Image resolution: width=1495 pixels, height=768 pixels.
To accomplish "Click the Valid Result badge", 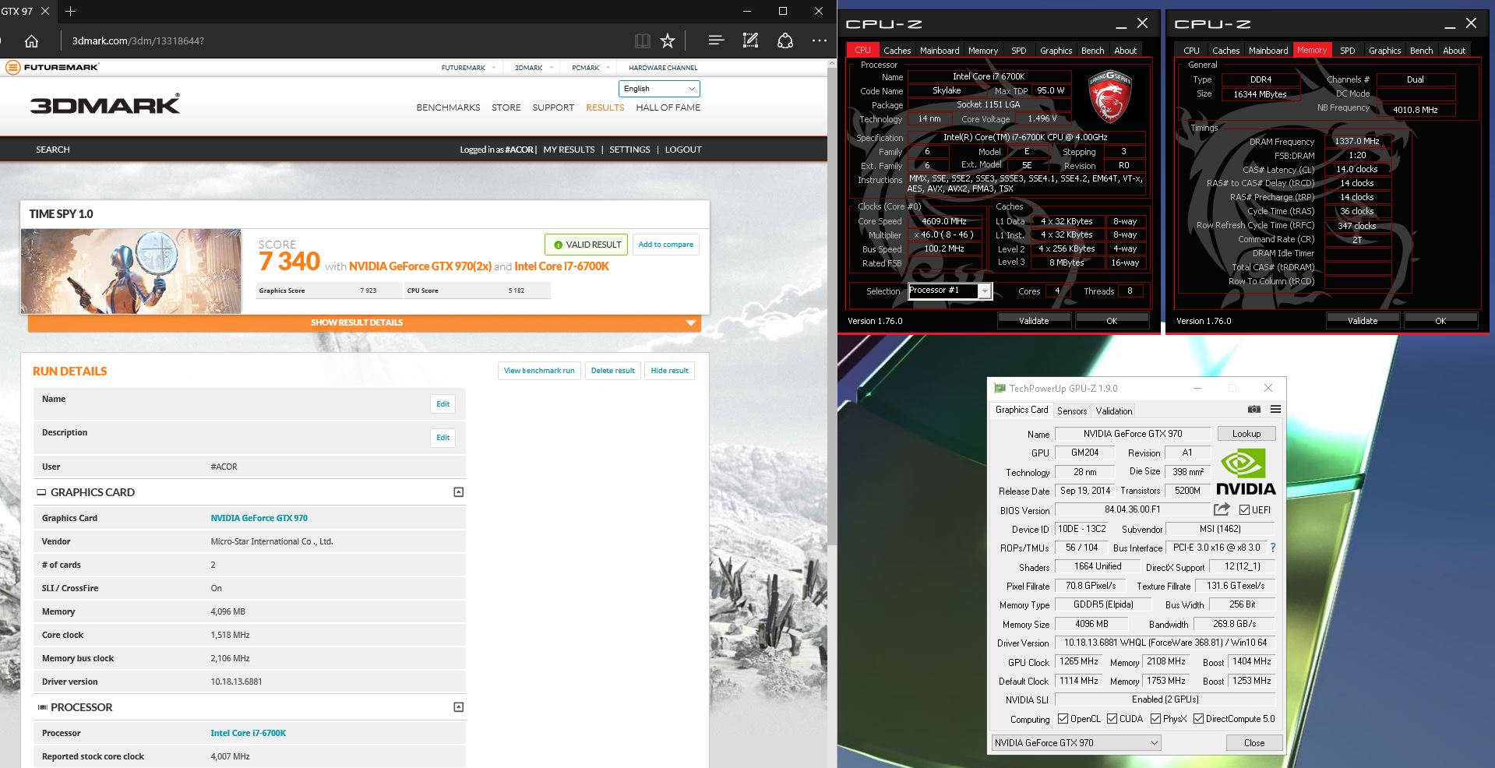I will point(587,245).
